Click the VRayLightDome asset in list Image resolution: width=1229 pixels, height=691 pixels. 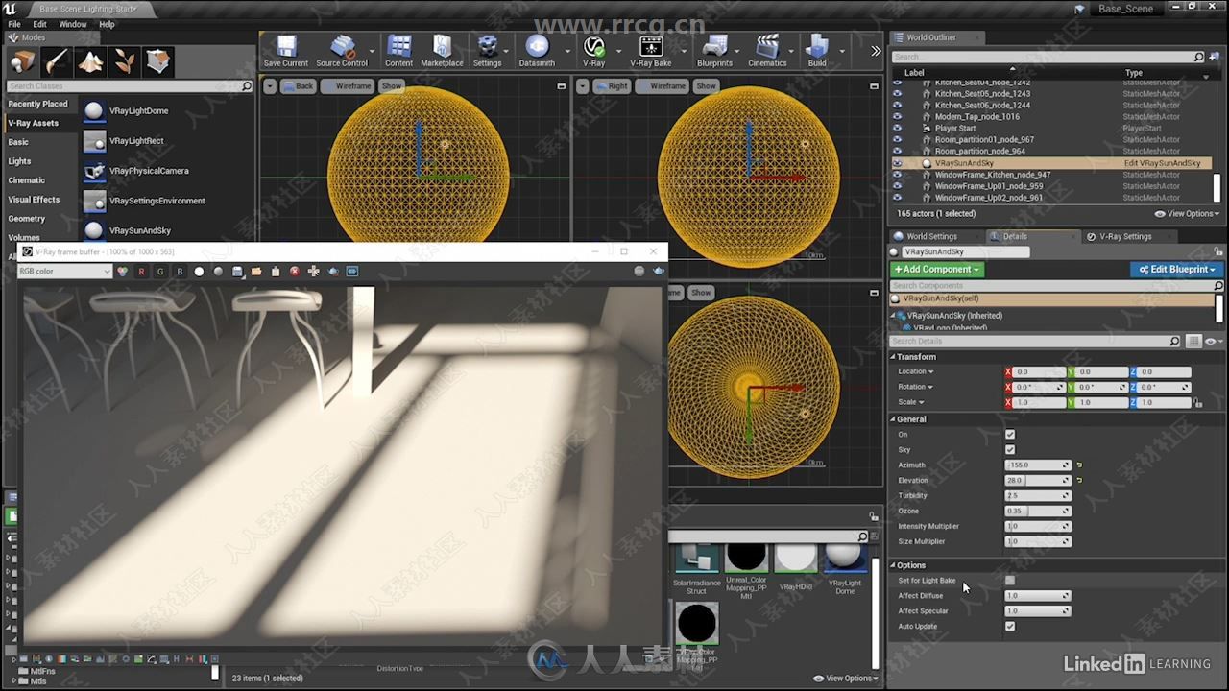[169, 111]
